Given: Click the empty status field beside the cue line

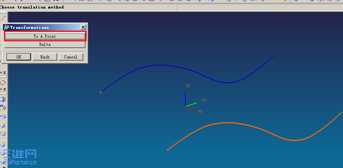Looking at the screenshot, I should [x=259, y=7].
